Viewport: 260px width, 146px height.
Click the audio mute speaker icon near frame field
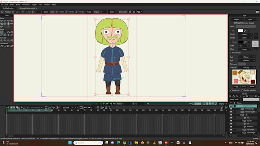tap(148, 104)
